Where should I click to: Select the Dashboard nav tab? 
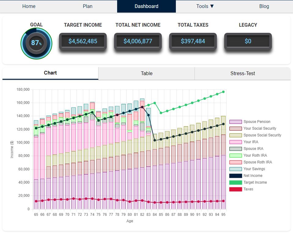[146, 6]
